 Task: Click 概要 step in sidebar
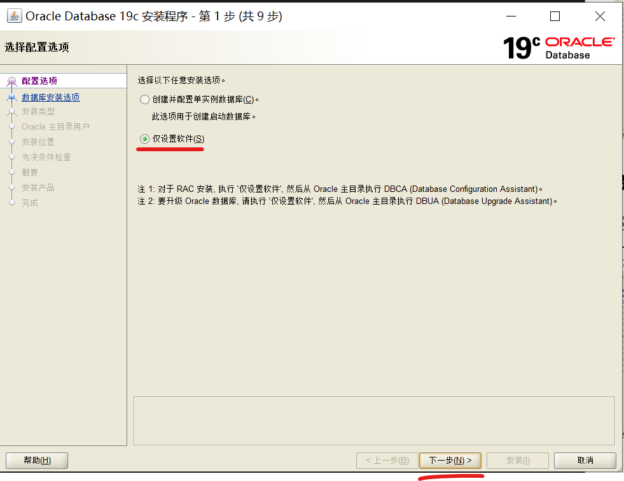click(x=29, y=172)
